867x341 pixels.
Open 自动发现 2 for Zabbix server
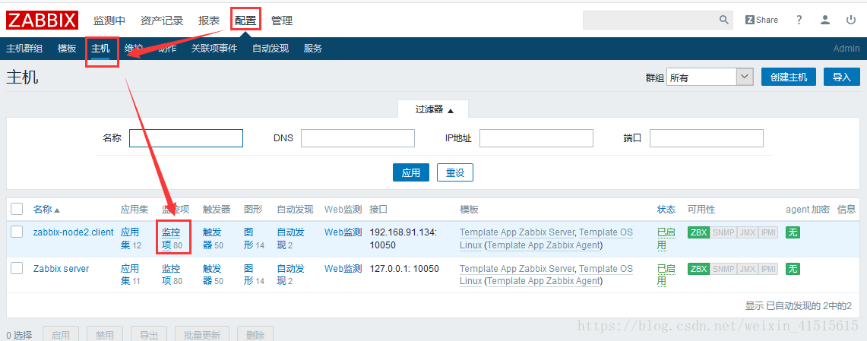290,275
